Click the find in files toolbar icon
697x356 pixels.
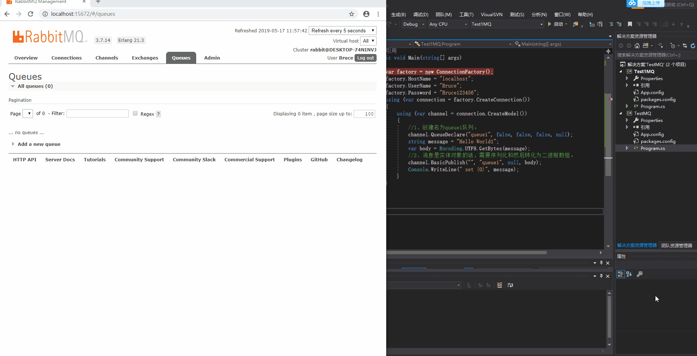point(575,24)
